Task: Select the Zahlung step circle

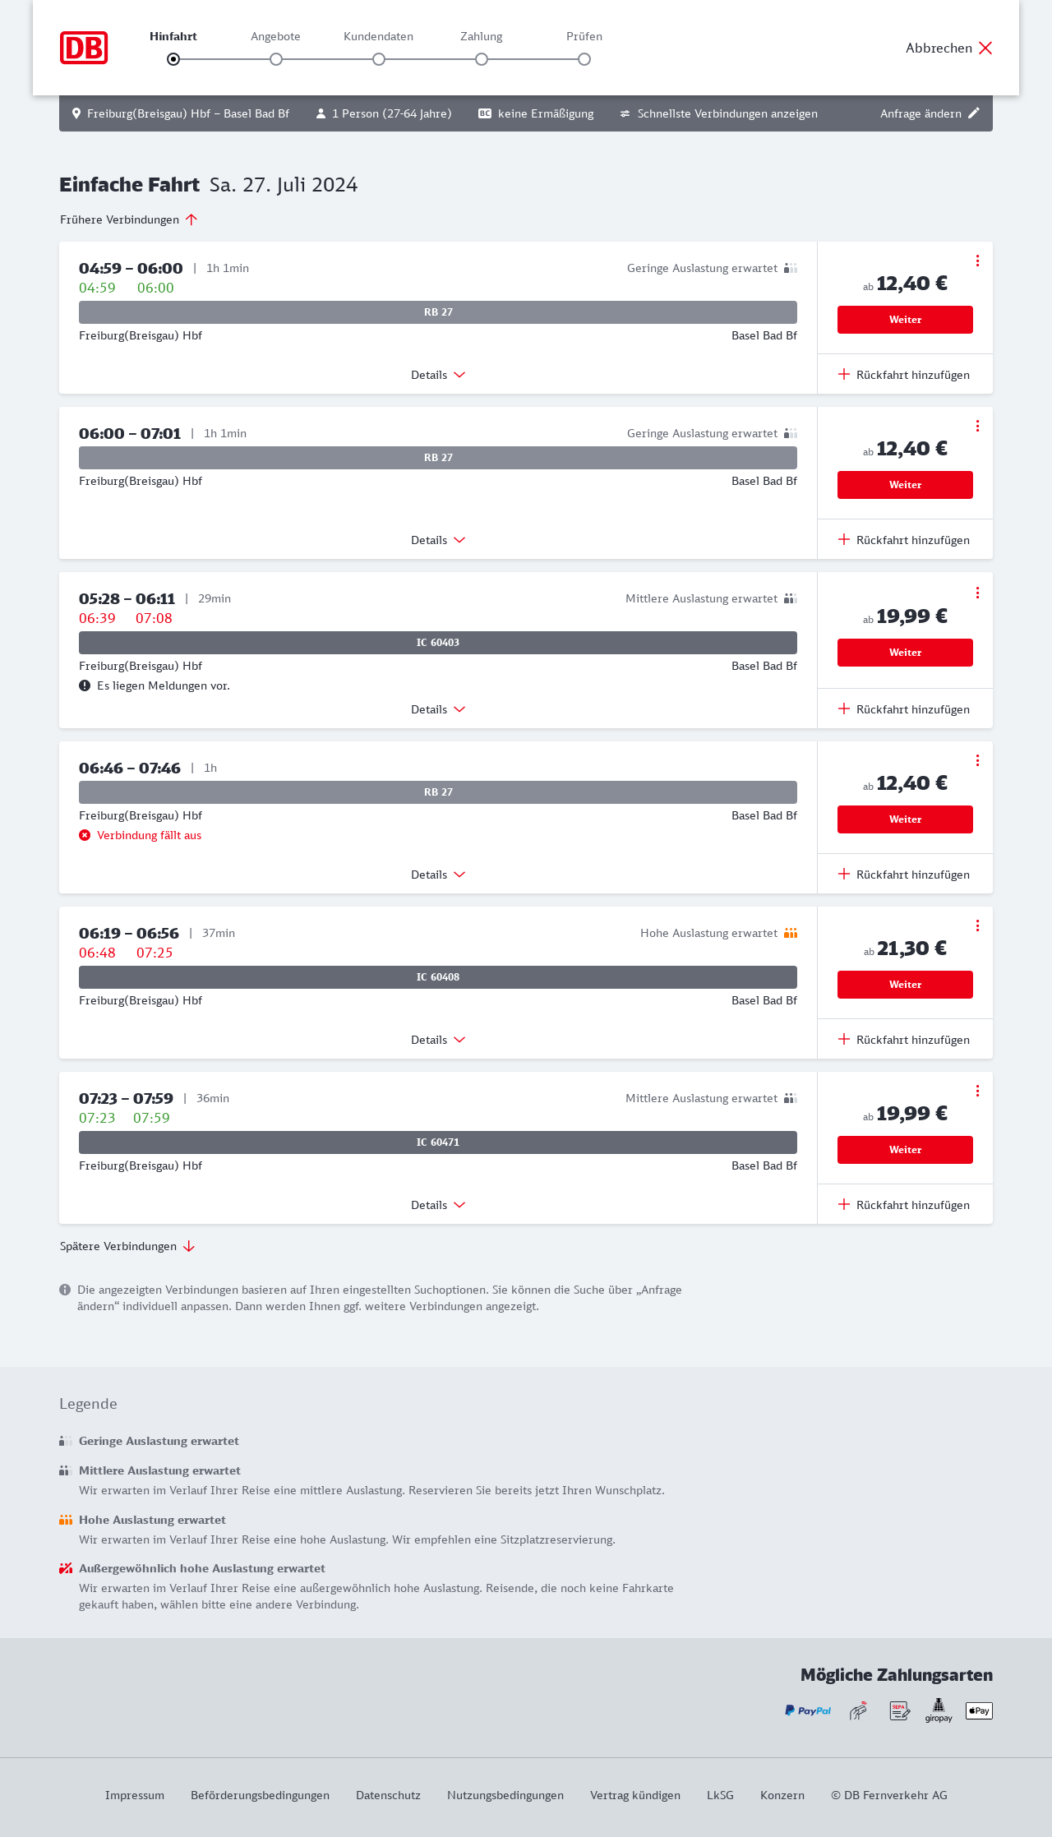Action: pos(482,59)
